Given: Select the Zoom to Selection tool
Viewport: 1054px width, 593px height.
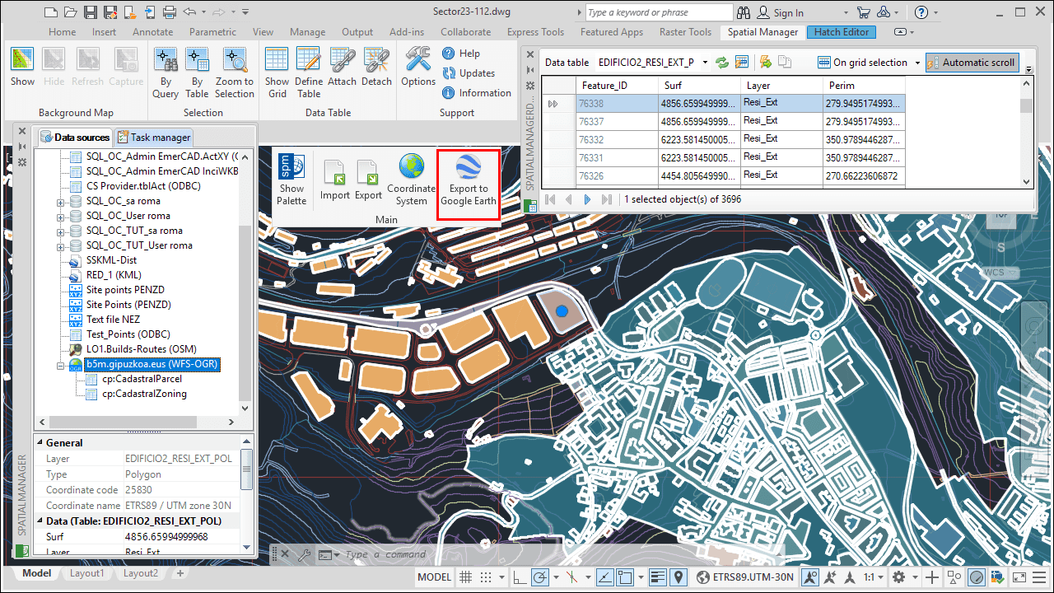Looking at the screenshot, I should click(x=235, y=73).
